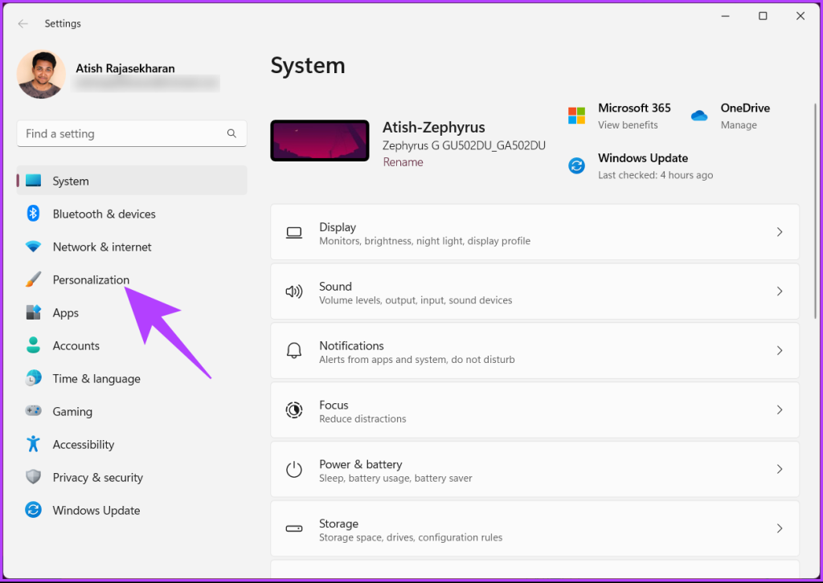Click the Rename link under Atish-Zephyrus
The width and height of the screenshot is (823, 583).
coord(403,161)
